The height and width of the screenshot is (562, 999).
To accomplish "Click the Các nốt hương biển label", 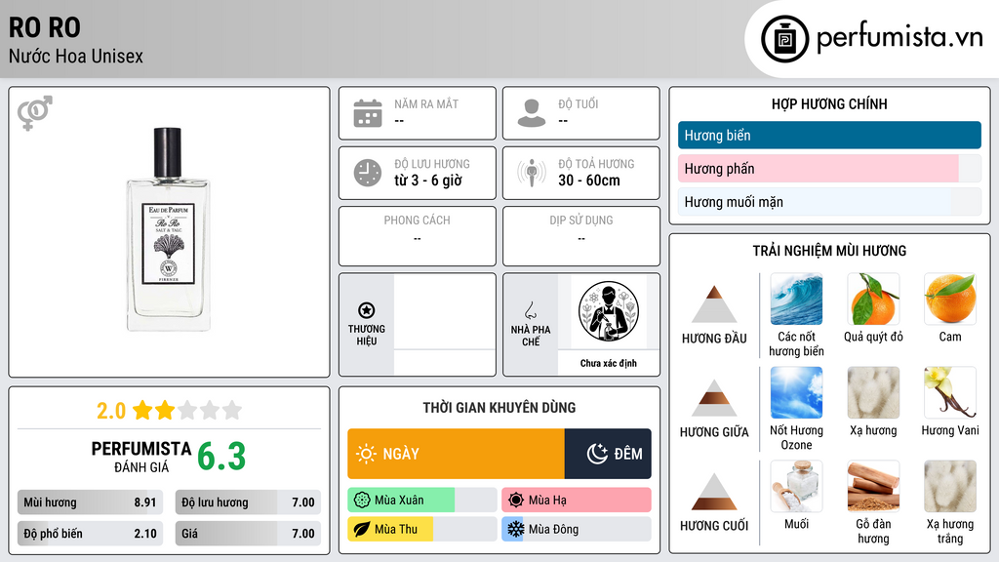I will click(796, 344).
